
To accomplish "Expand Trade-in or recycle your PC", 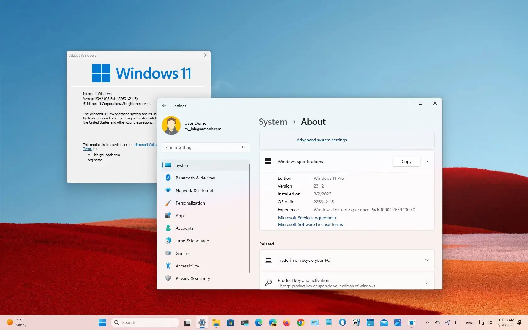I will [347, 260].
